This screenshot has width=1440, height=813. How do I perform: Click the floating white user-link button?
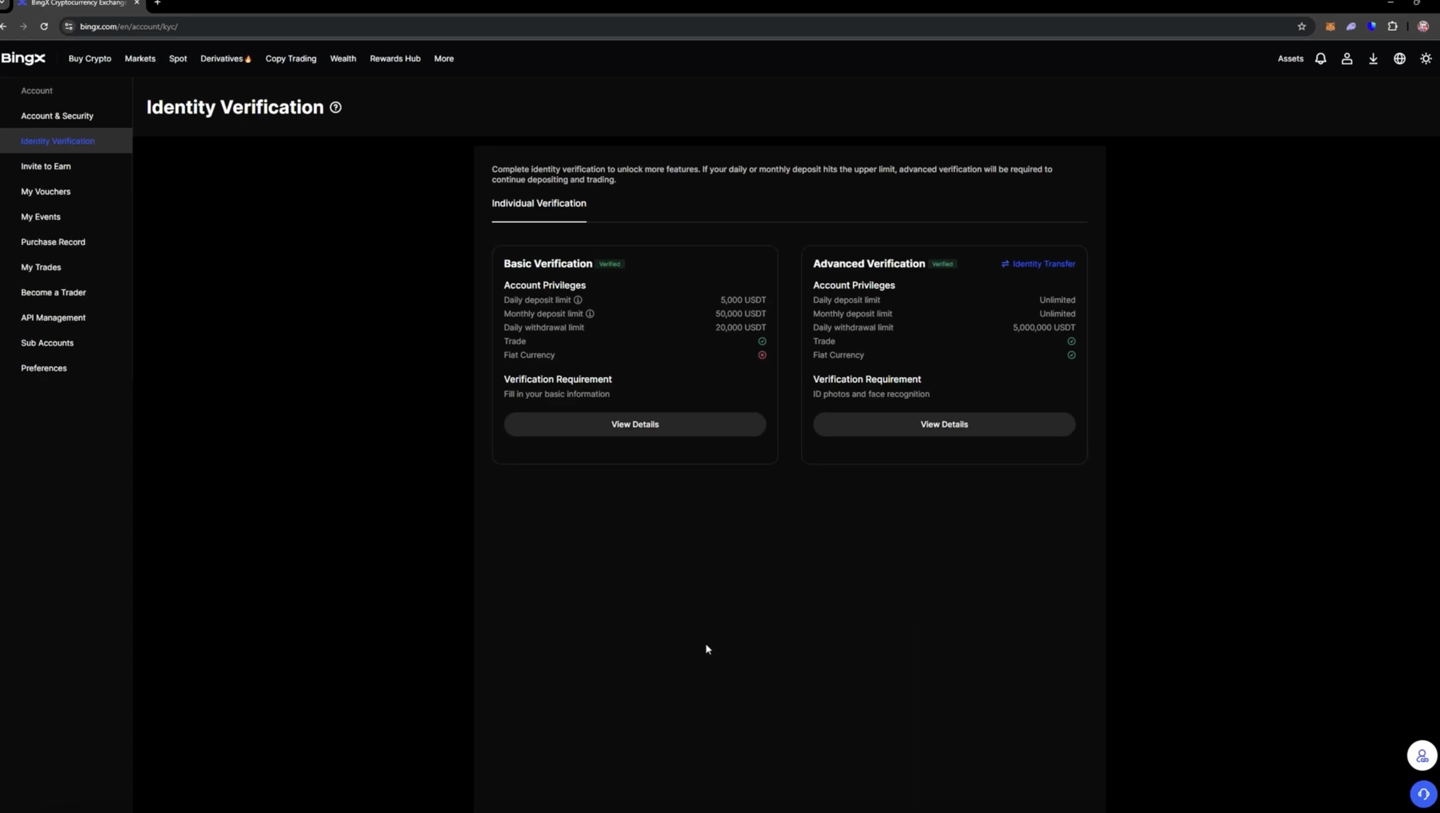(1422, 756)
